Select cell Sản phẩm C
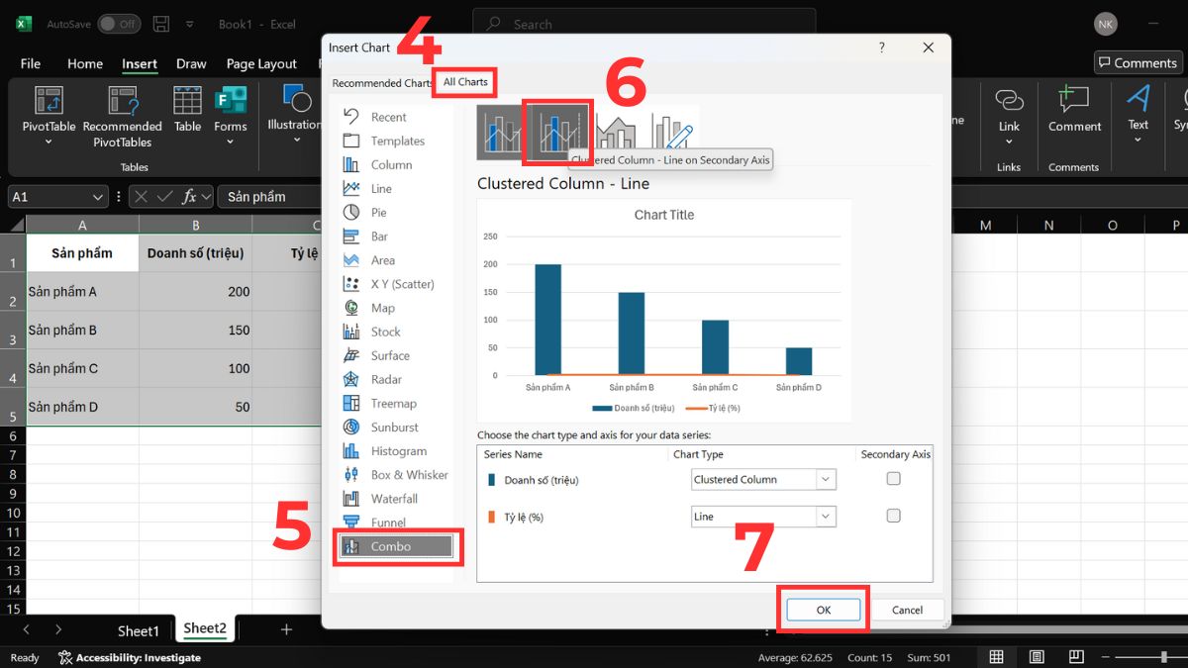 [83, 368]
